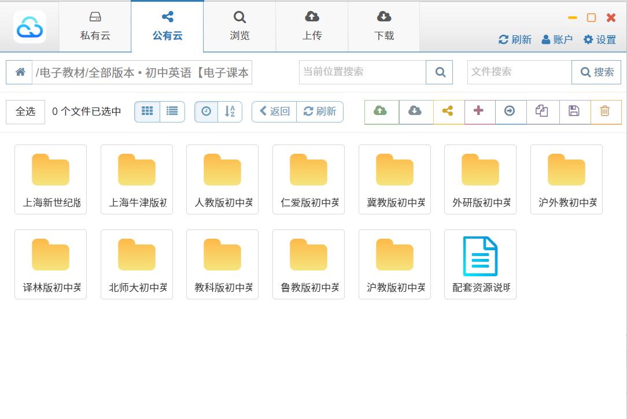Minimize the window with orange dash
The width and height of the screenshot is (627, 419).
coord(572,17)
